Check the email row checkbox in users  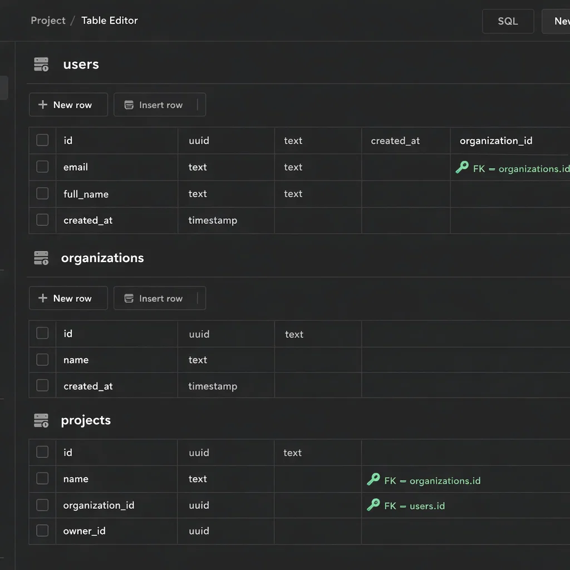(42, 166)
